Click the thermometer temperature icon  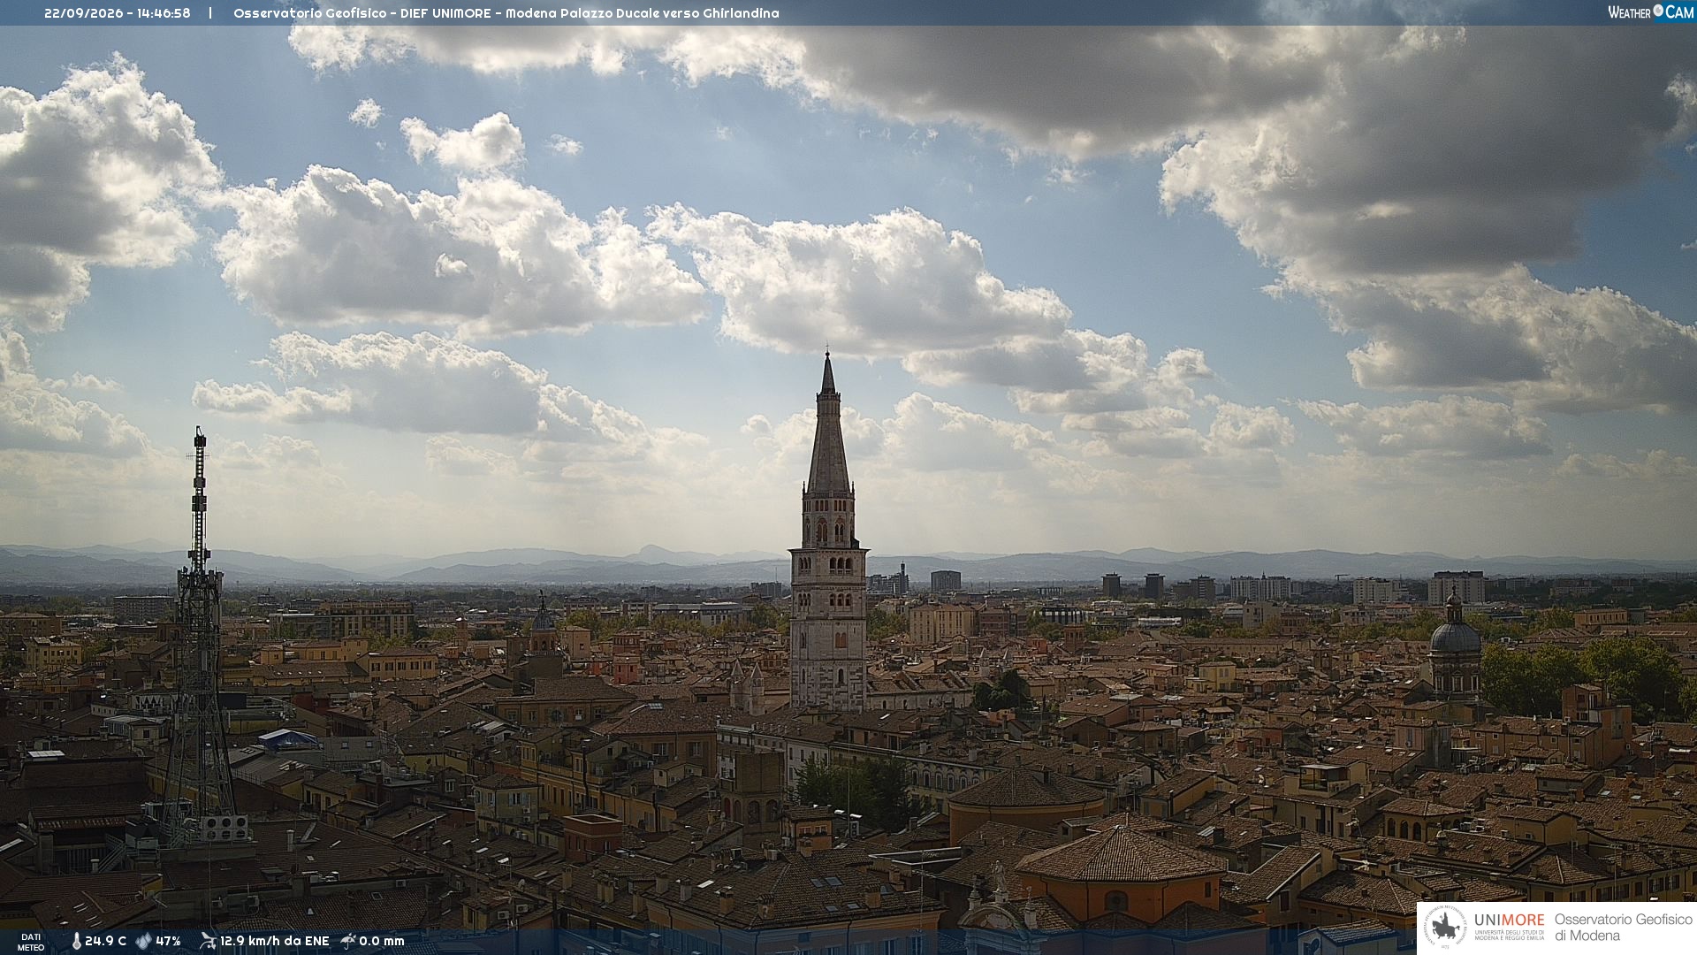click(x=76, y=941)
